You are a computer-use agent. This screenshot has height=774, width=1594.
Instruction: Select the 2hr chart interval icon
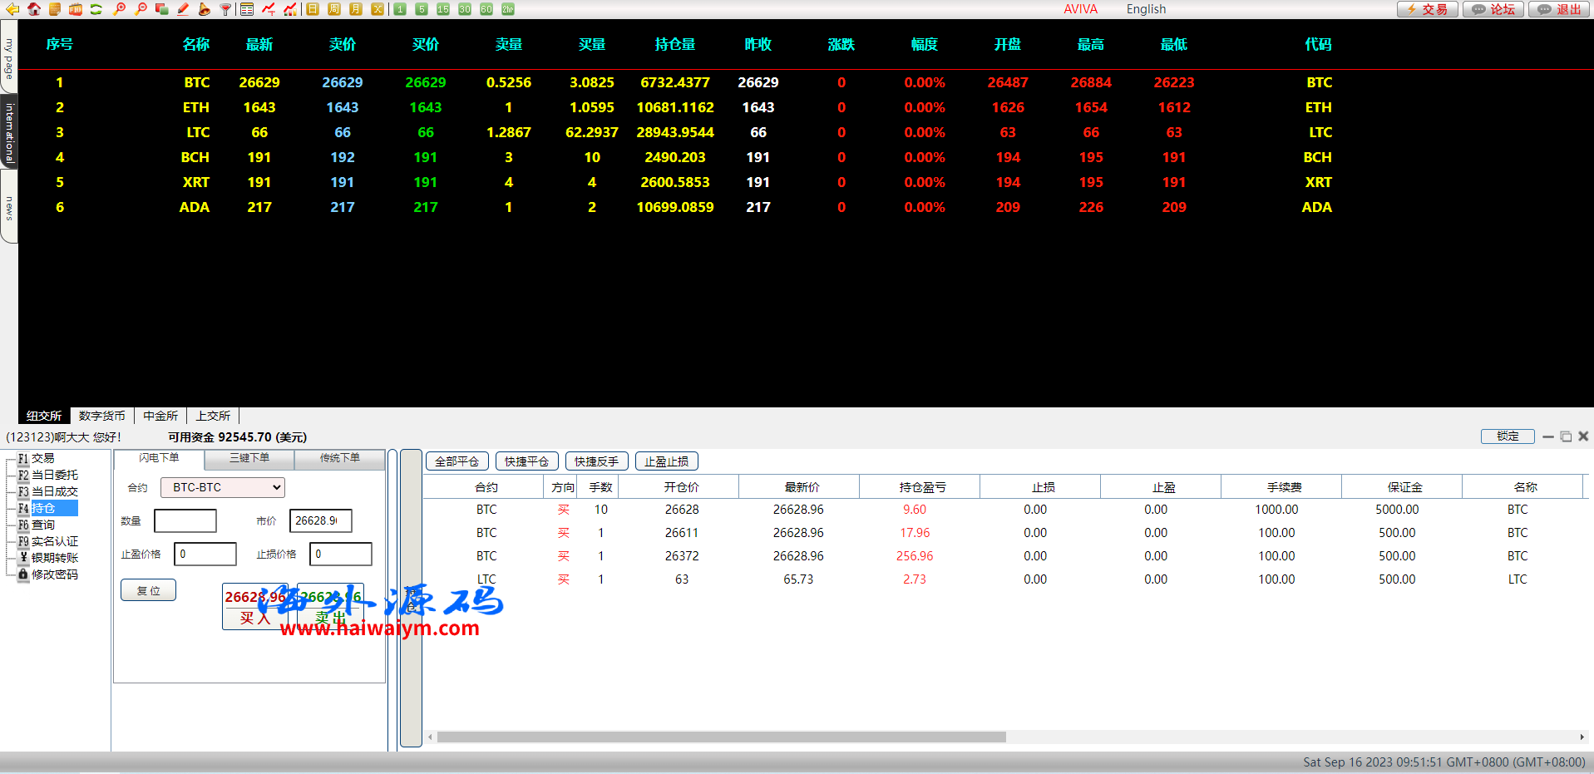tap(507, 9)
